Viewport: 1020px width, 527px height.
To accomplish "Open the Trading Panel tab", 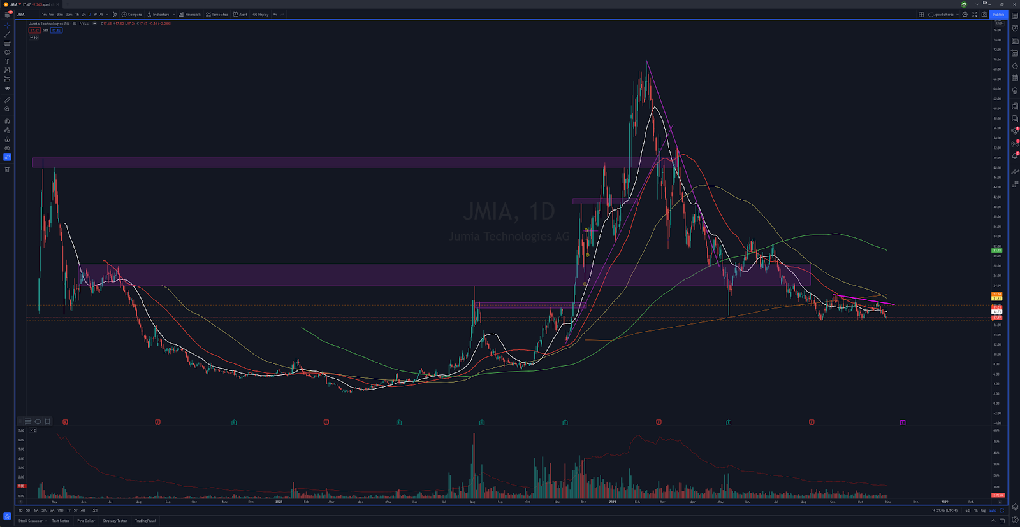I will click(145, 521).
